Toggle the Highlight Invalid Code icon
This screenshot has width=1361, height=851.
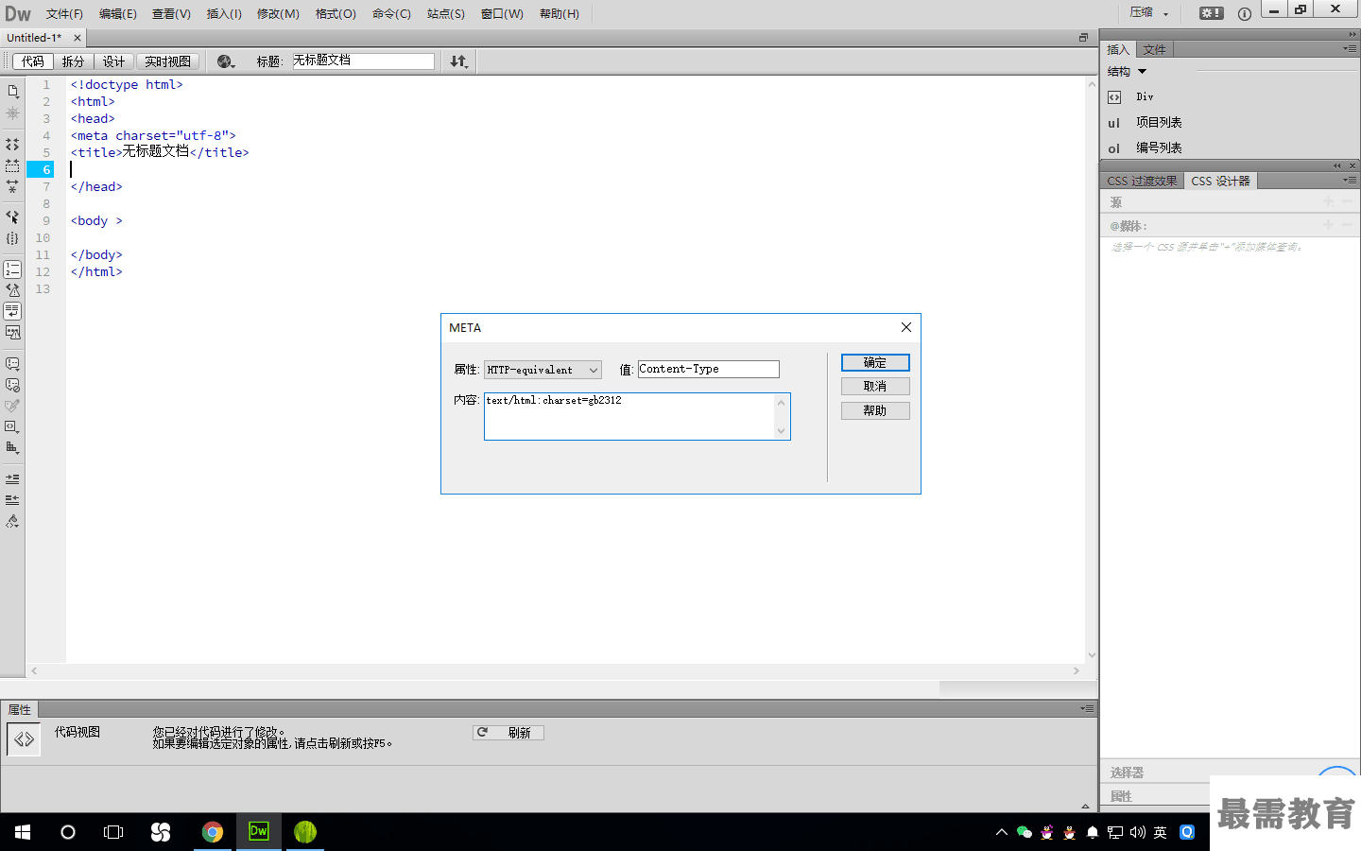(x=12, y=290)
